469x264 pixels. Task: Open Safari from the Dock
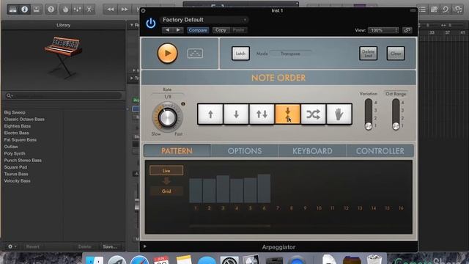pos(140,260)
